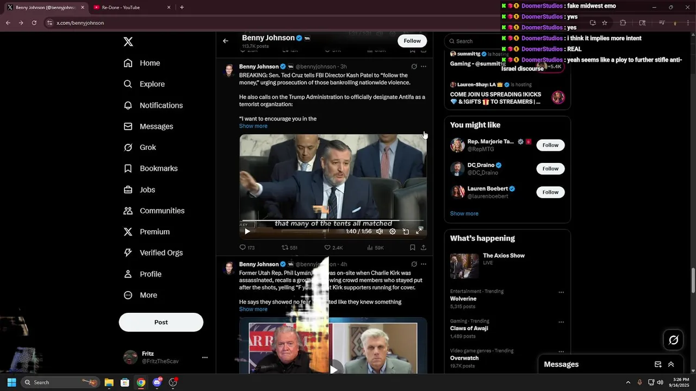Open more options for Claws of Awaji trend
The width and height of the screenshot is (696, 391).
tap(561, 322)
